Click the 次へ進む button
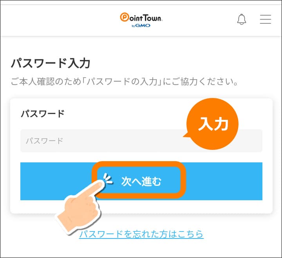The width and height of the screenshot is (282, 258). [141, 181]
